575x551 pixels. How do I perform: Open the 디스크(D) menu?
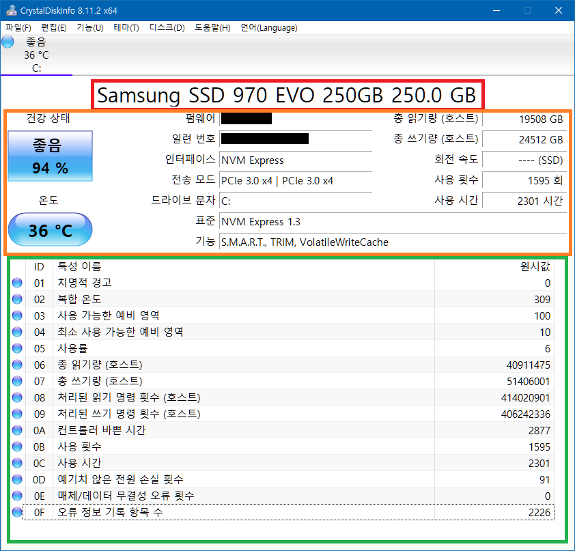(167, 28)
